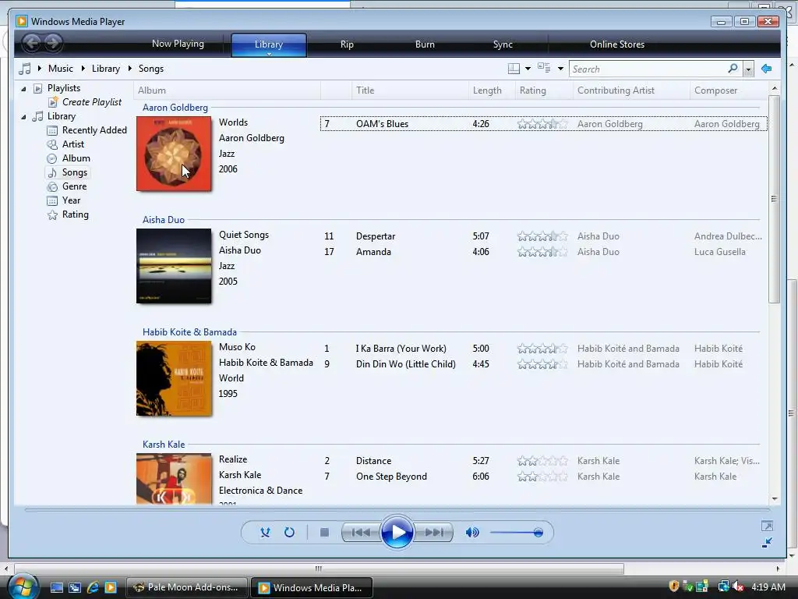
Task: Switch to Pale Moon Add-ons taskbar button
Action: (x=186, y=587)
